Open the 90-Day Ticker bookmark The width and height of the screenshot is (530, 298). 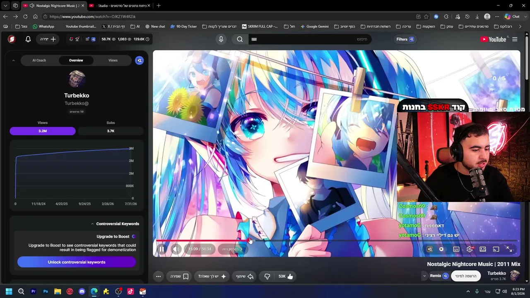(184, 26)
